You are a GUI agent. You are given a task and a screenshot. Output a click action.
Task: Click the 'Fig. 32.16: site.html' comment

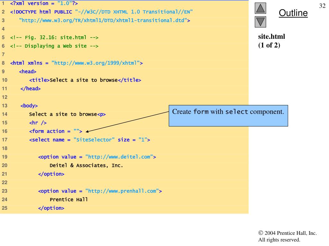point(54,37)
